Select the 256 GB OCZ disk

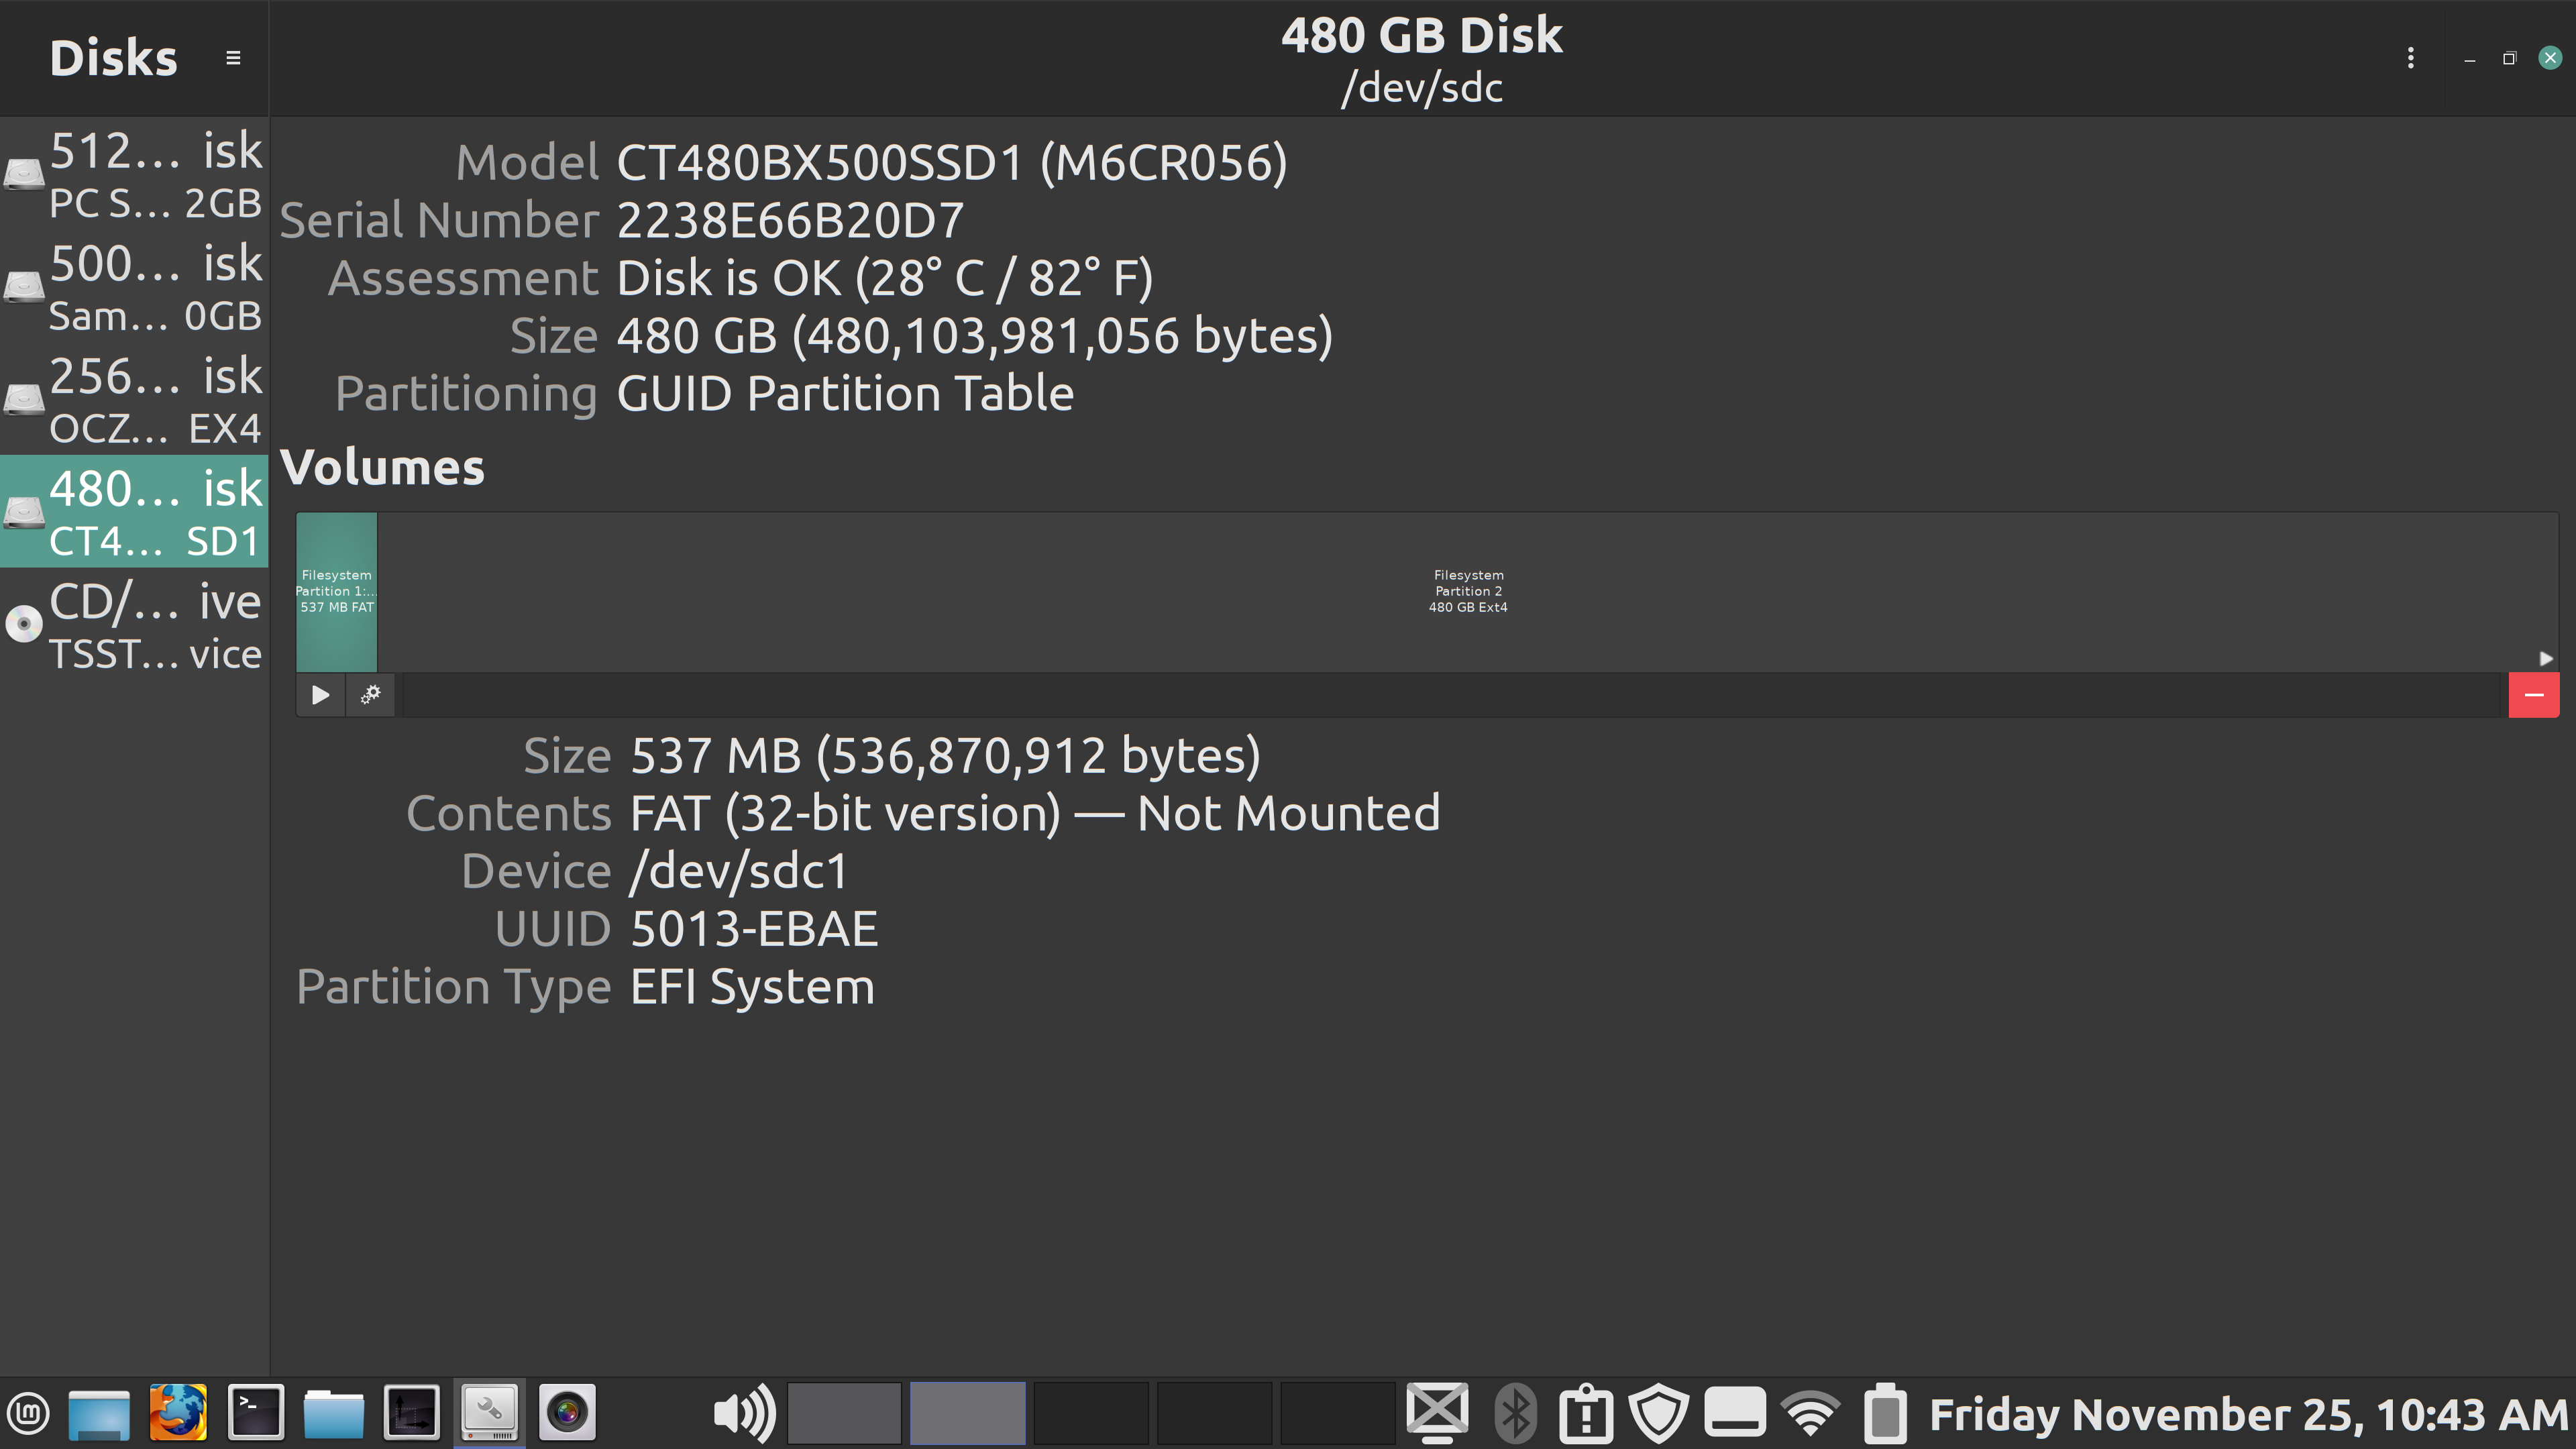pyautogui.click(x=134, y=400)
